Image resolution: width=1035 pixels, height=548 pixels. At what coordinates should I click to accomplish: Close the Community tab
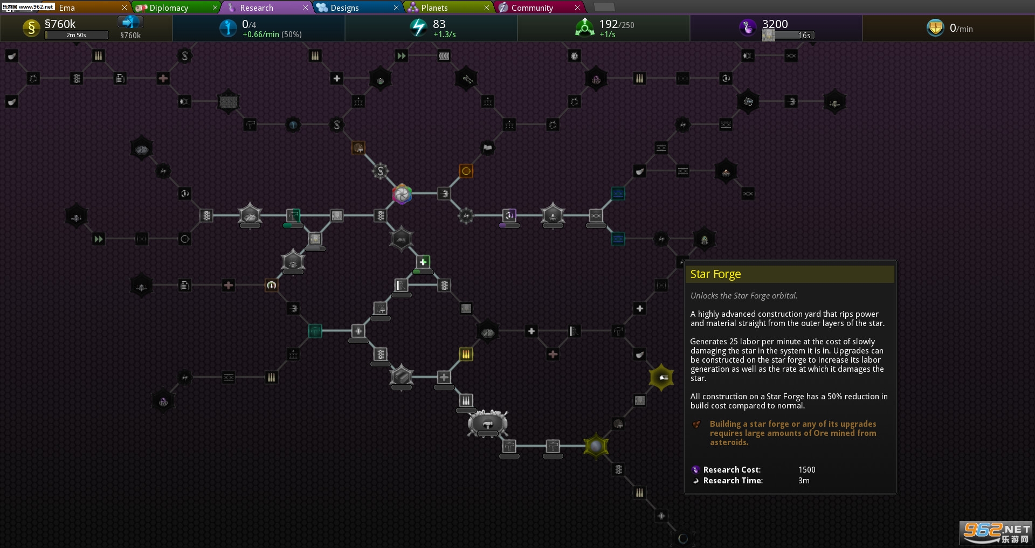pyautogui.click(x=577, y=8)
